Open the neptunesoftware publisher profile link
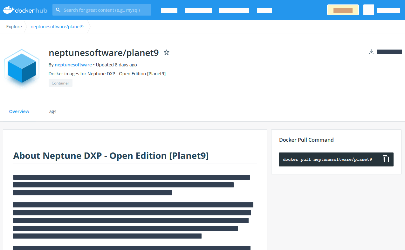Image resolution: width=405 pixels, height=250 pixels. (x=73, y=65)
